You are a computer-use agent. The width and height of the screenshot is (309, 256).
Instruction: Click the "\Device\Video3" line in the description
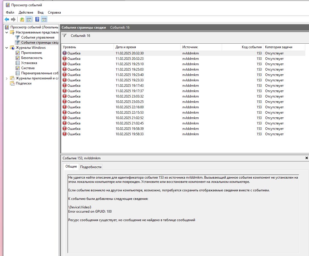80,207
